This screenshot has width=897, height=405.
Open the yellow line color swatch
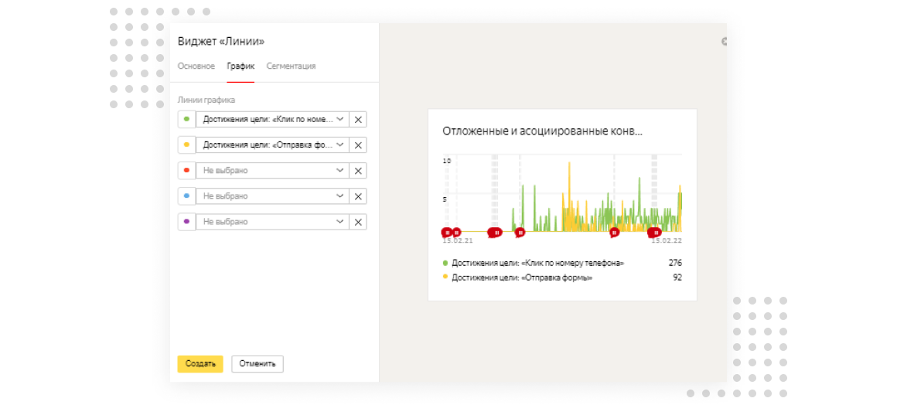pos(186,145)
